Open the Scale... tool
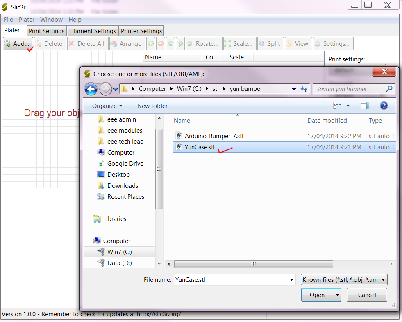The width and height of the screenshot is (402, 322). [x=240, y=43]
